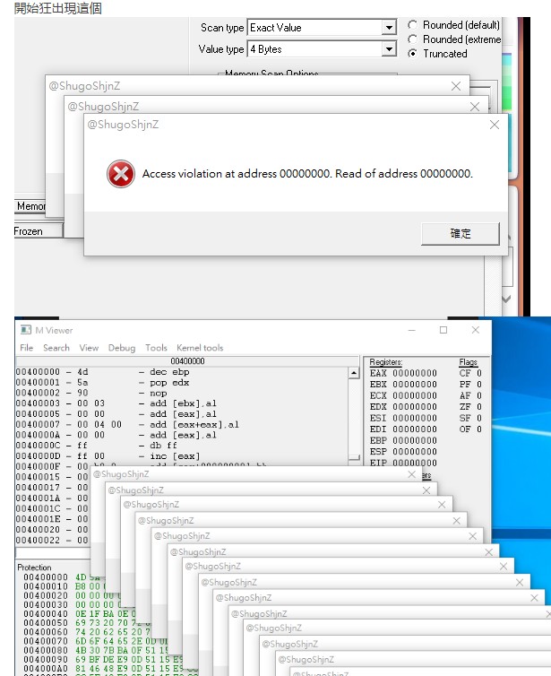Select the 00400002 nop instruction row
Screen dimensions: 551x676
pos(182,393)
